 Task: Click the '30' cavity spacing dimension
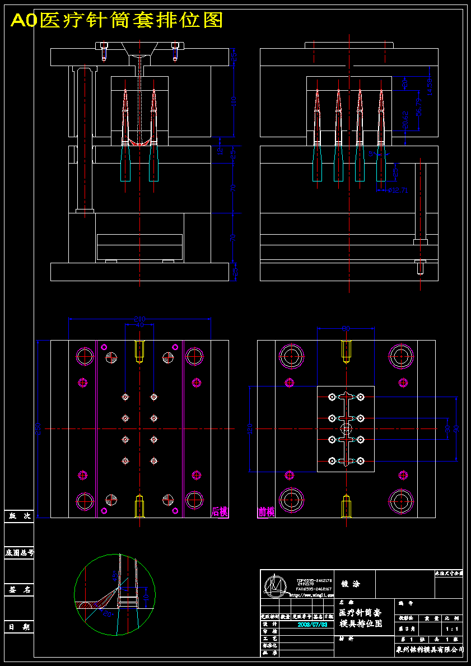click(x=447, y=429)
